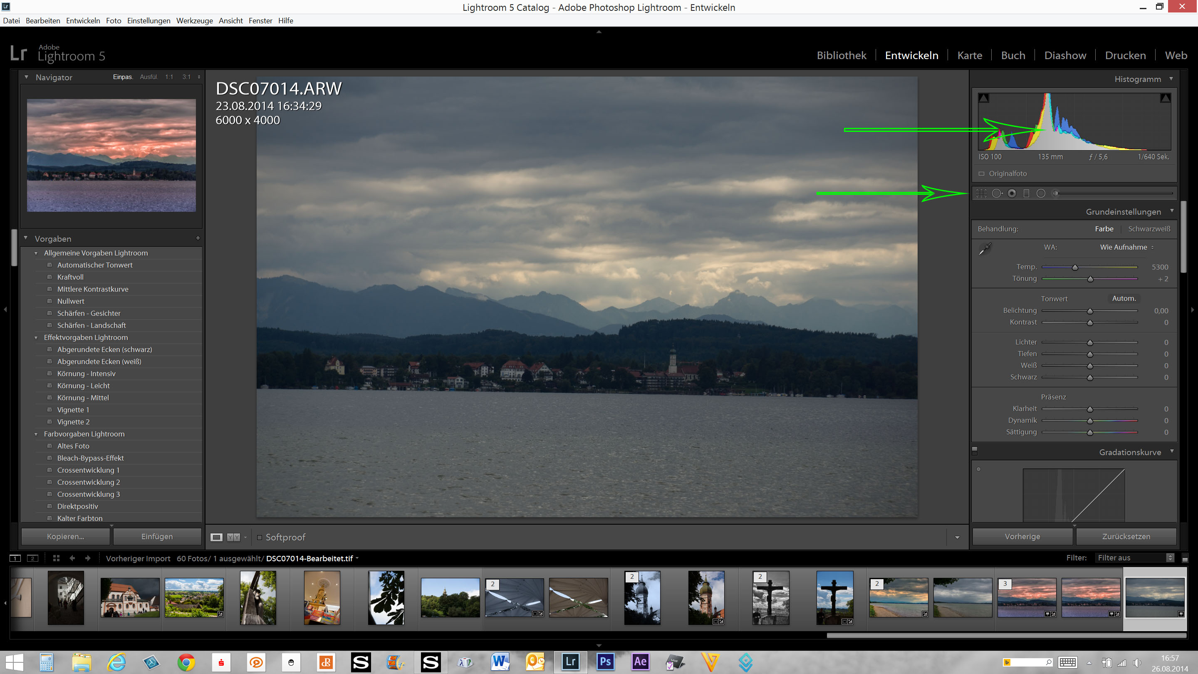Viewport: 1198px width, 674px height.
Task: Open the Entwickeln menu
Action: [x=83, y=20]
